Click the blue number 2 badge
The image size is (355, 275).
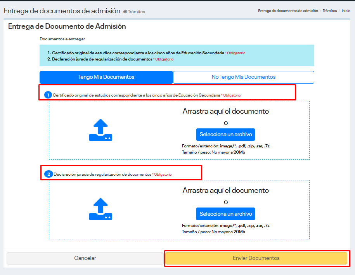tap(48, 174)
